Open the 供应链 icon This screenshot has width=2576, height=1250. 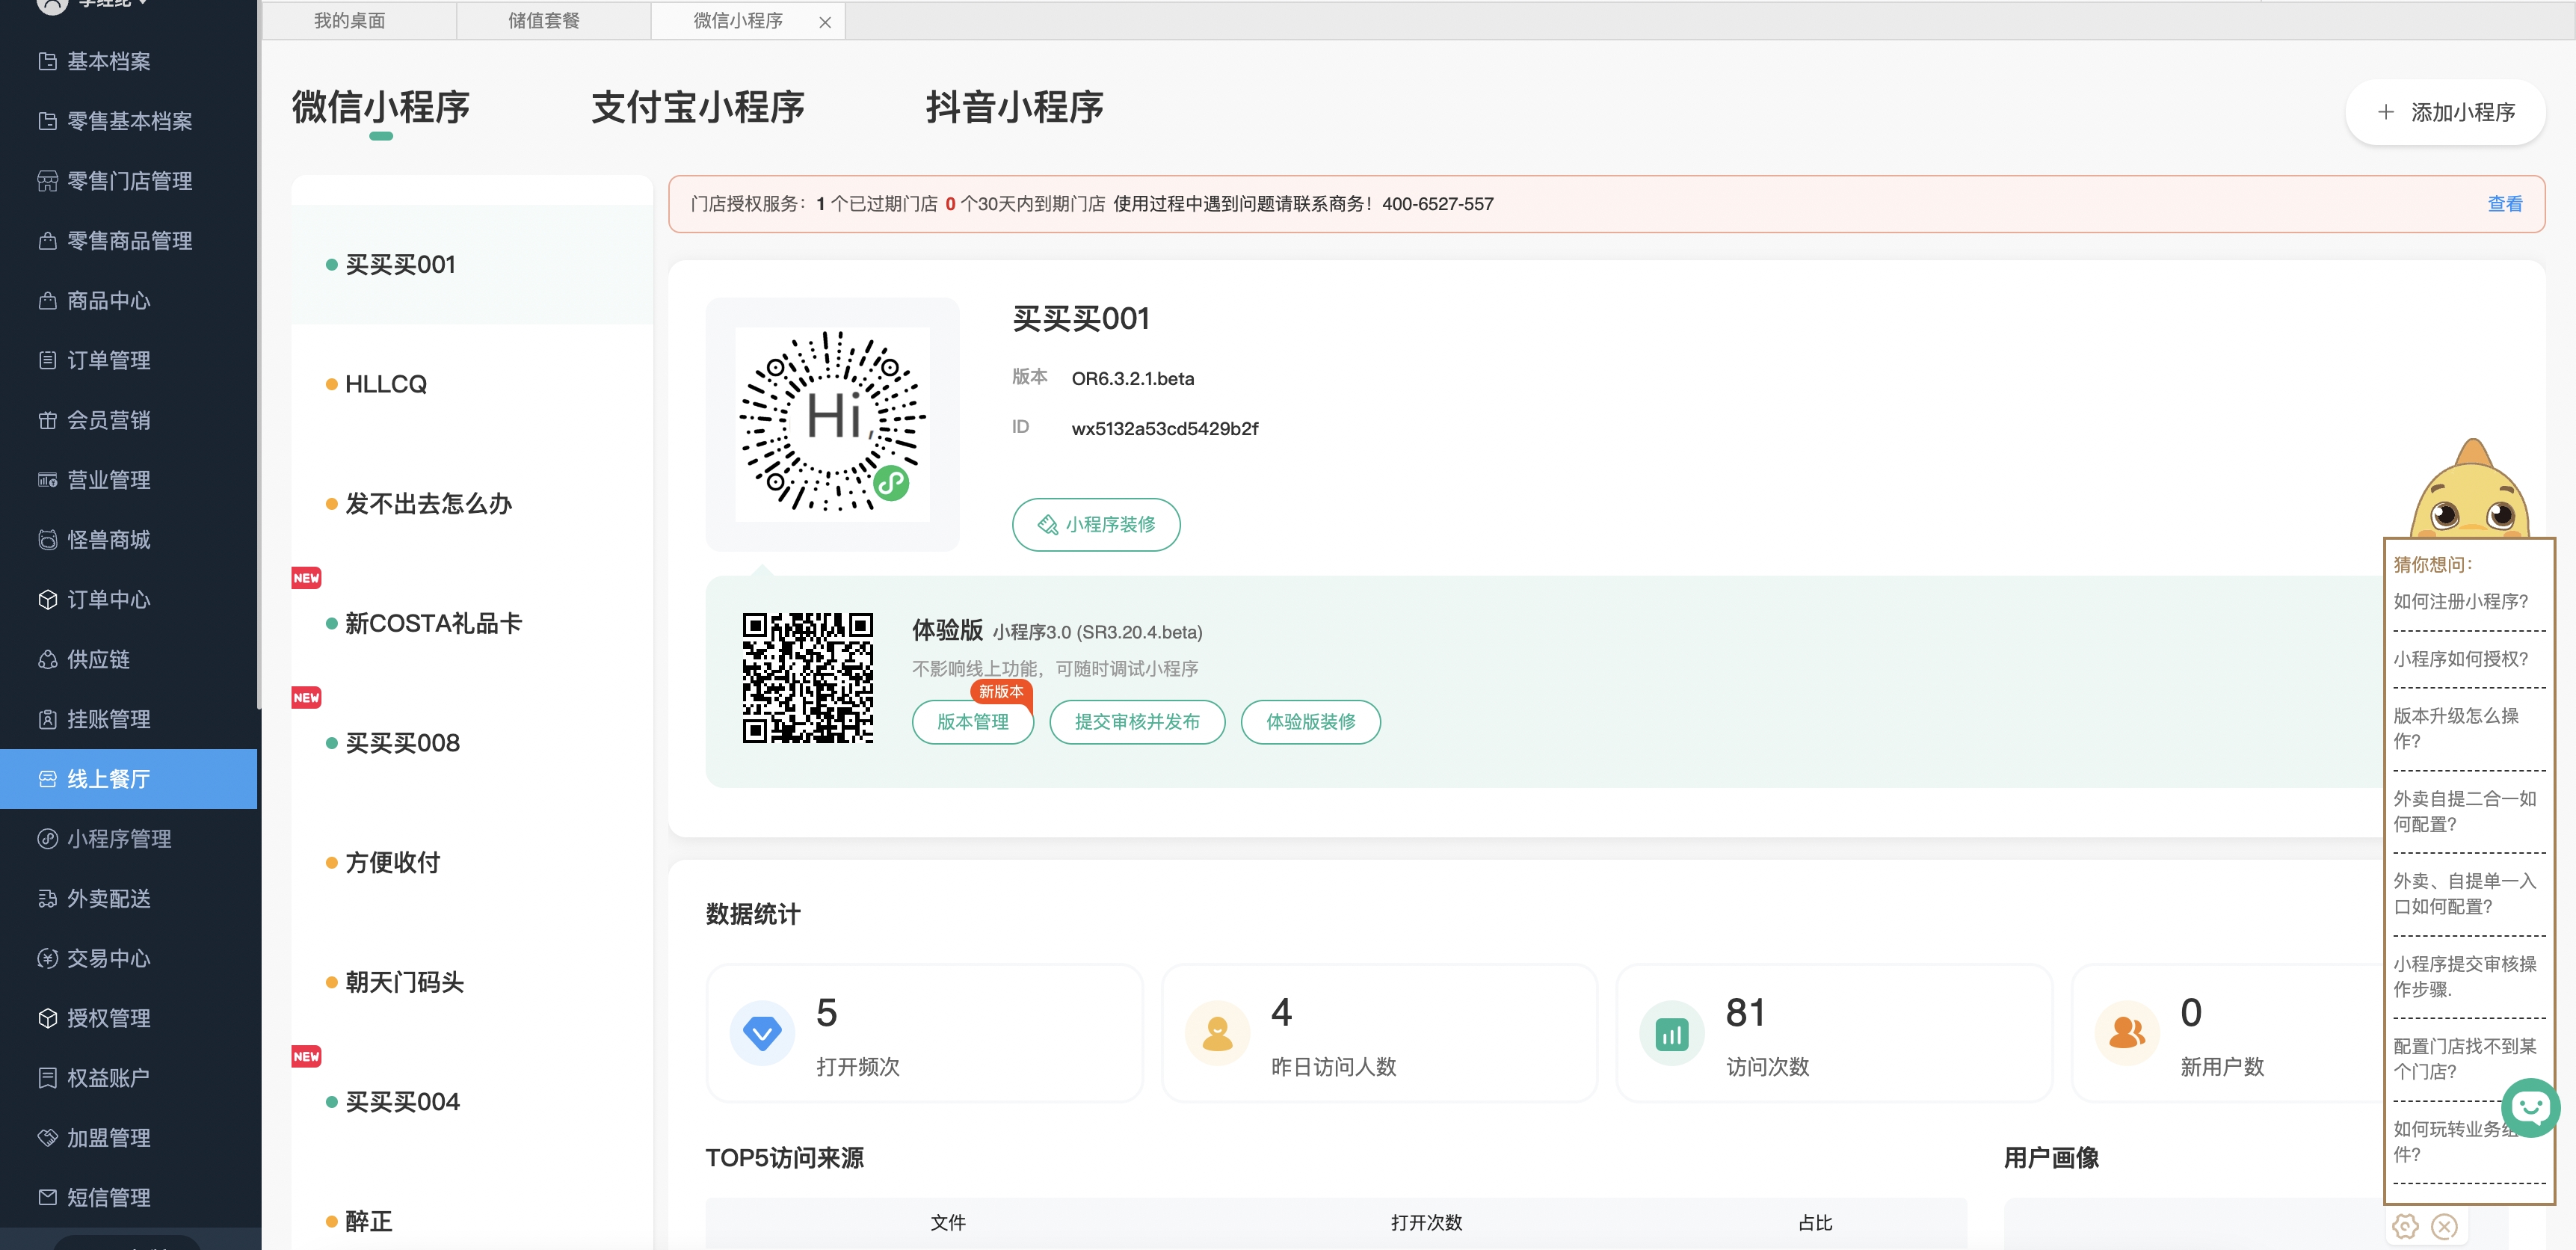coord(47,660)
